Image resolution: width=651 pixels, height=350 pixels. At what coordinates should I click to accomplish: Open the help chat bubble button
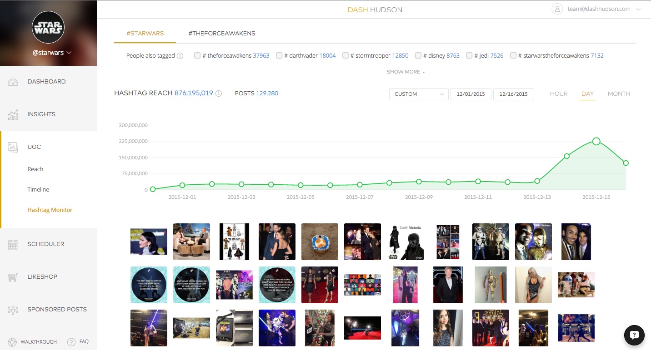[634, 335]
